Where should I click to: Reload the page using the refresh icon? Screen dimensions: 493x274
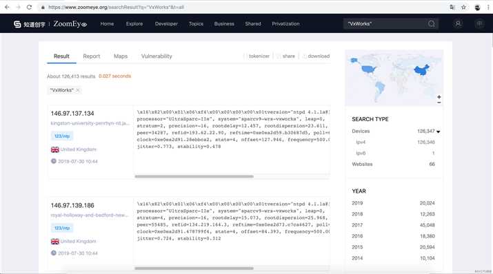[29, 7]
